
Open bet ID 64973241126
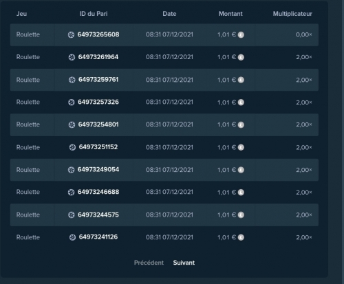(x=98, y=237)
